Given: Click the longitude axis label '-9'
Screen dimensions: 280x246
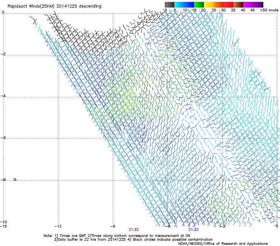Looking at the screenshot, I should (113, 226).
